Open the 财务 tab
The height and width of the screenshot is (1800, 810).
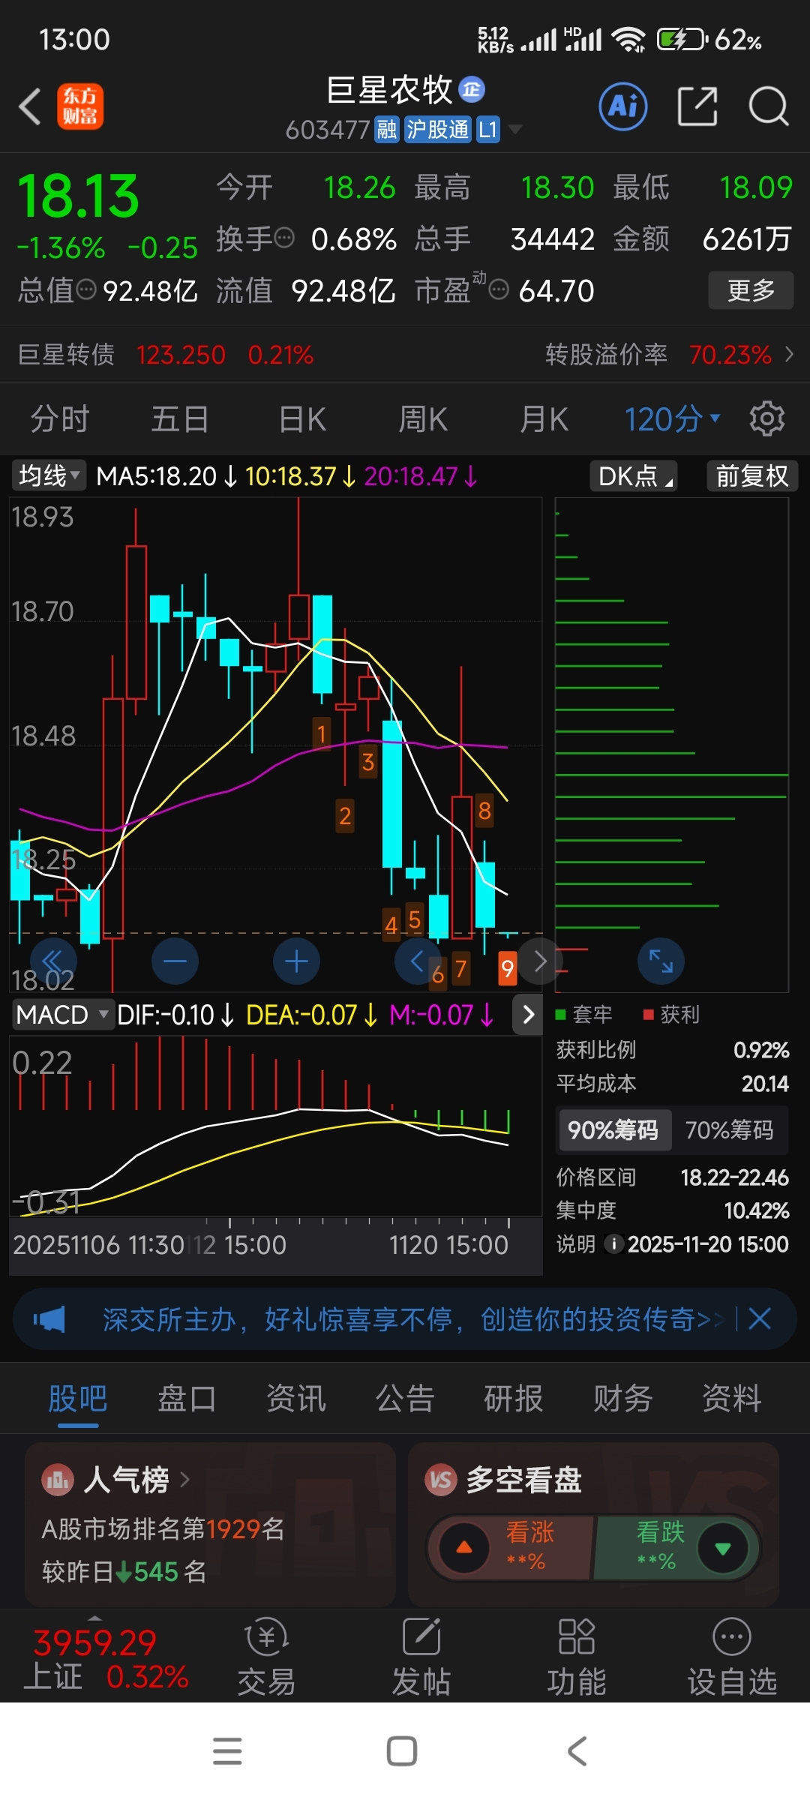point(623,1398)
